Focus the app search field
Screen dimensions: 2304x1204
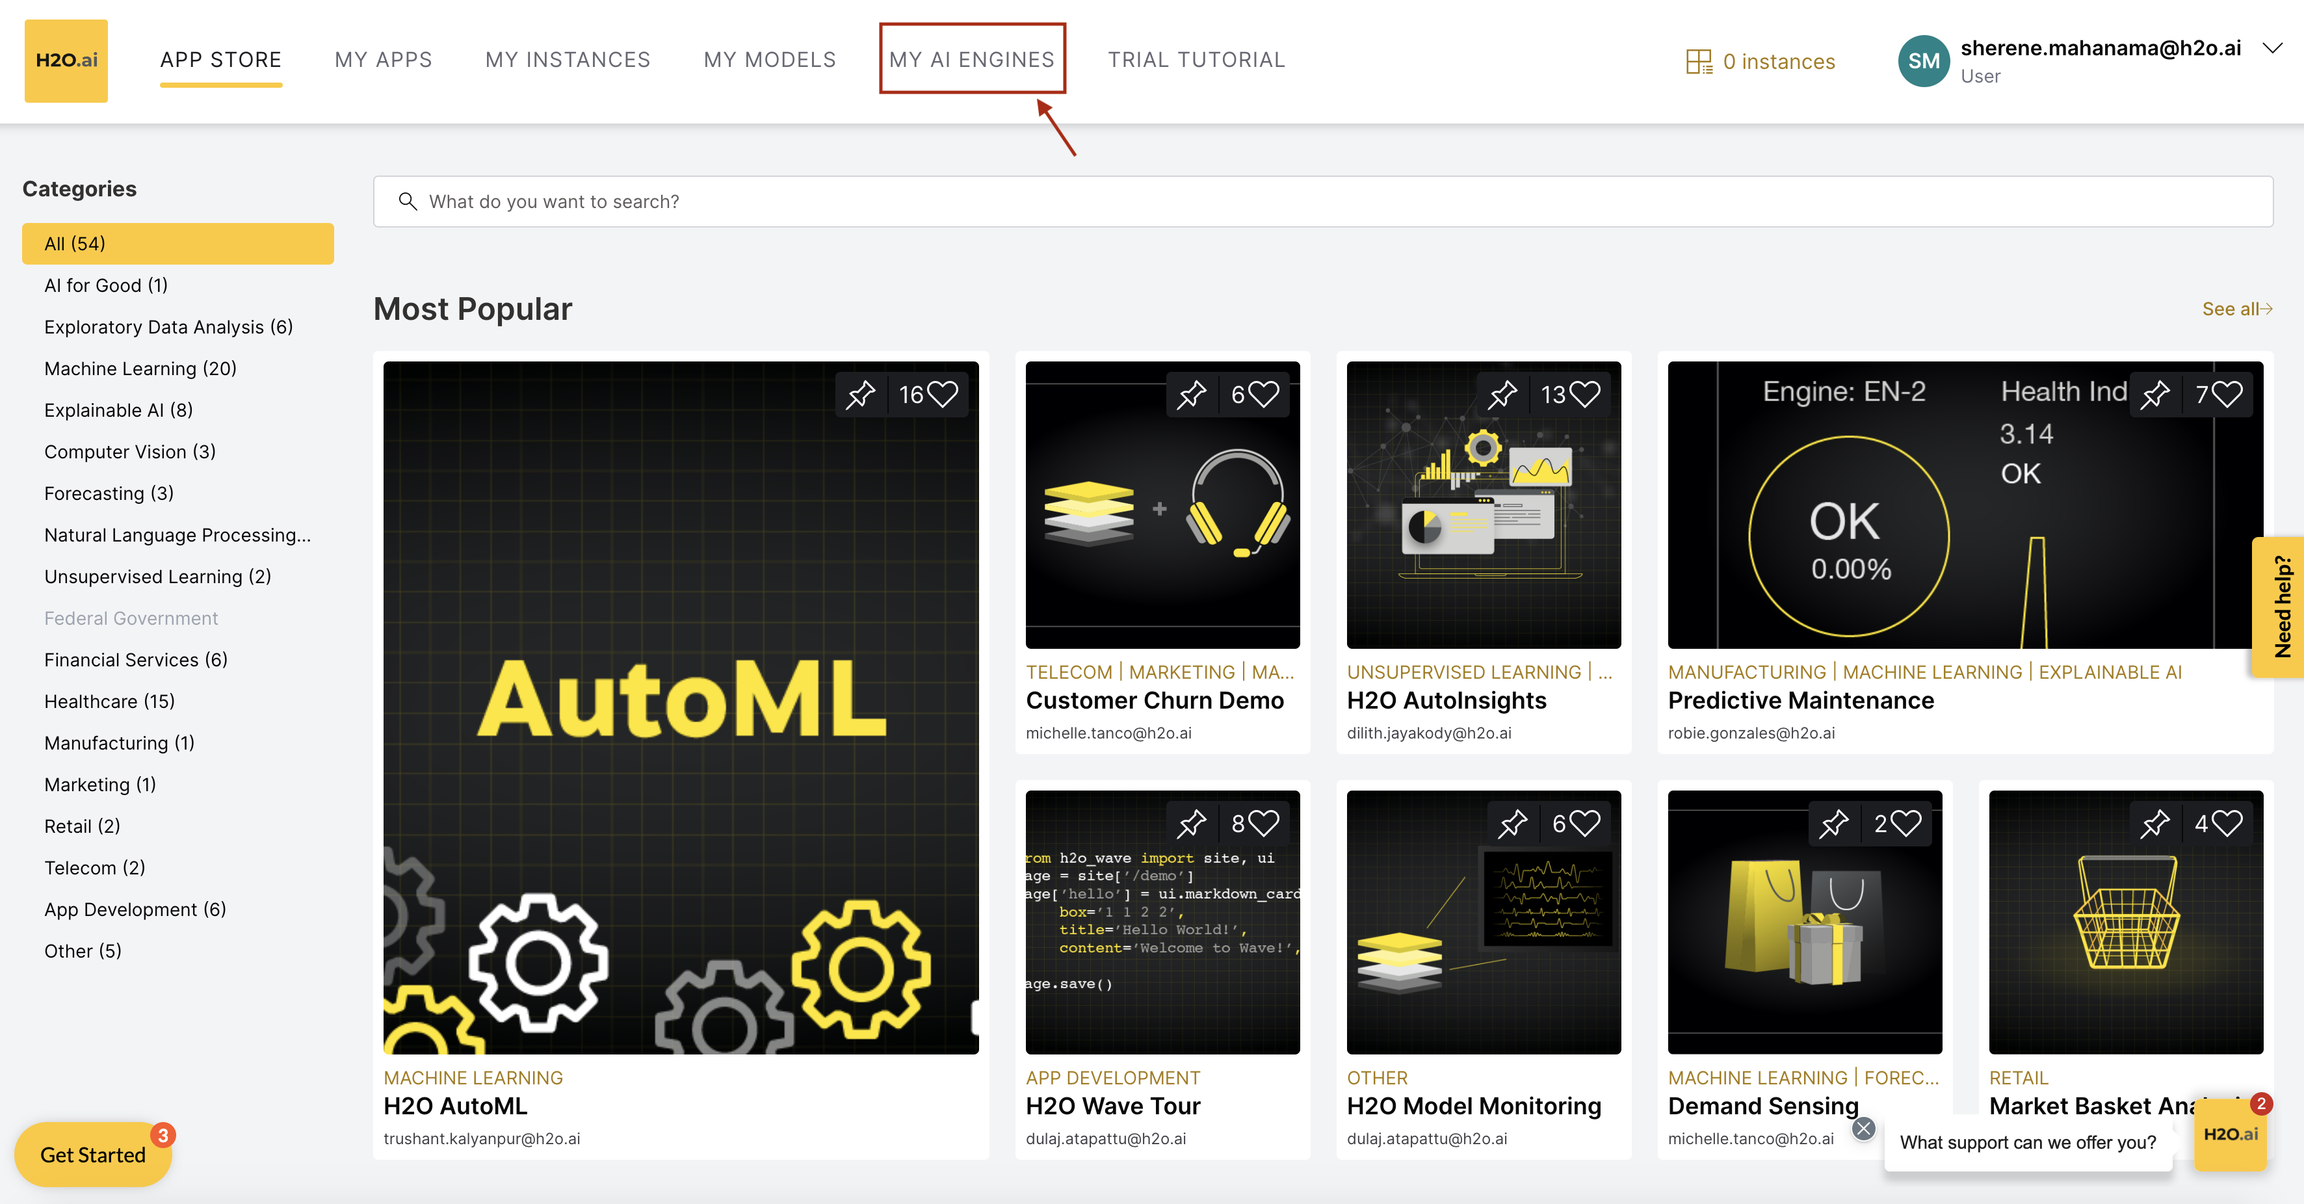point(1323,202)
